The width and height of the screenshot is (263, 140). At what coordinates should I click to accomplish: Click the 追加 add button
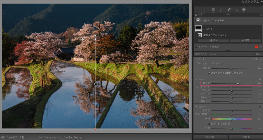click(213, 40)
